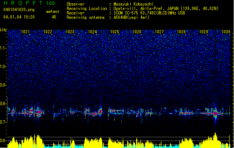Click the antenna value A504HB(yagi 4el)
Screen dimensions: 234x148
tap(131, 17)
